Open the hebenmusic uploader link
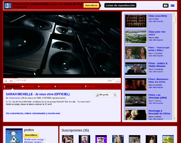The height and width of the screenshot is (143, 181). click(15, 98)
